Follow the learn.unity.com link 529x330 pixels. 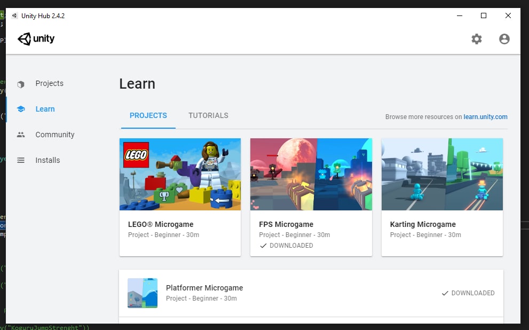(485, 117)
